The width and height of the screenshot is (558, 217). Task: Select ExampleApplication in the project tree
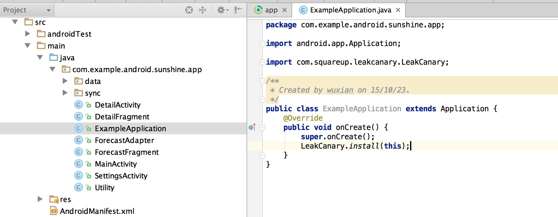point(130,128)
